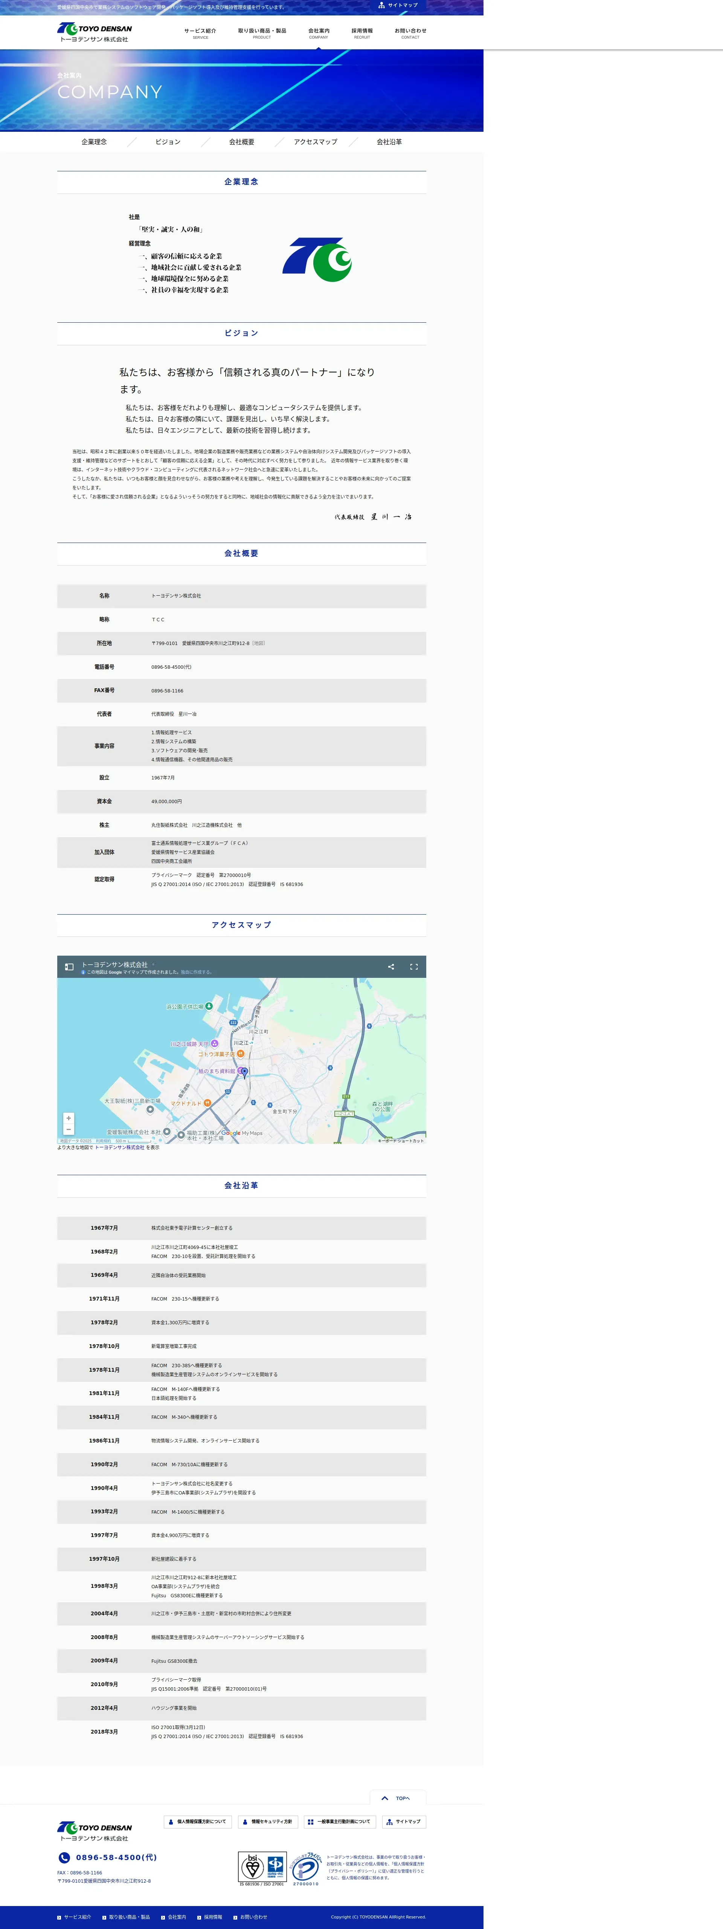Open the map in fullscreen view

(x=413, y=967)
